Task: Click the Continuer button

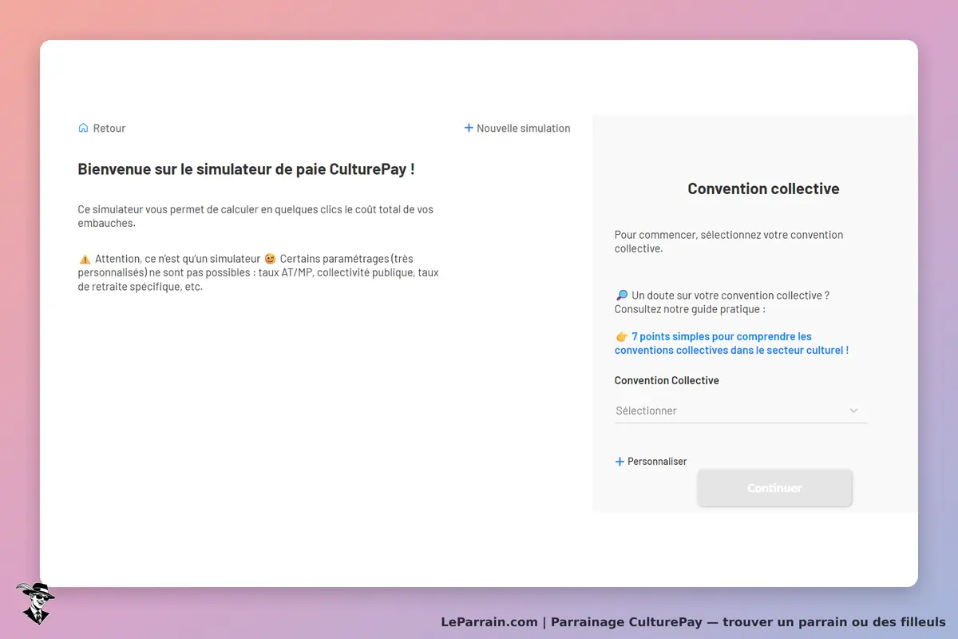Action: [774, 488]
